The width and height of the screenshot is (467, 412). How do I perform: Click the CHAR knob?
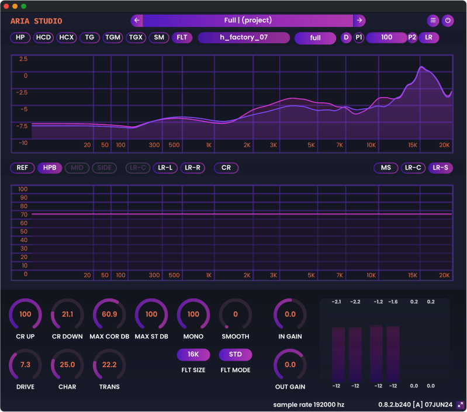67,365
